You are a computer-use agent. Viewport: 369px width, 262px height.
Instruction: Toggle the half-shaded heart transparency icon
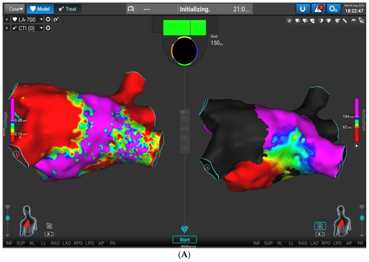click(321, 21)
